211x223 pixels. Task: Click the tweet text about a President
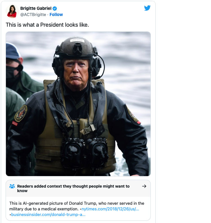click(47, 25)
